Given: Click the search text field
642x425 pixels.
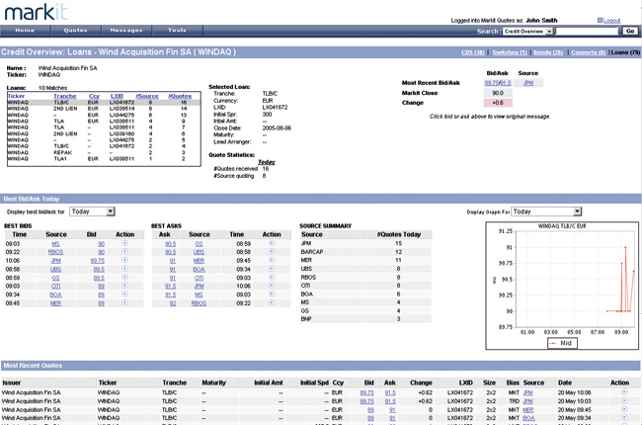Looking at the screenshot, I should click(587, 32).
